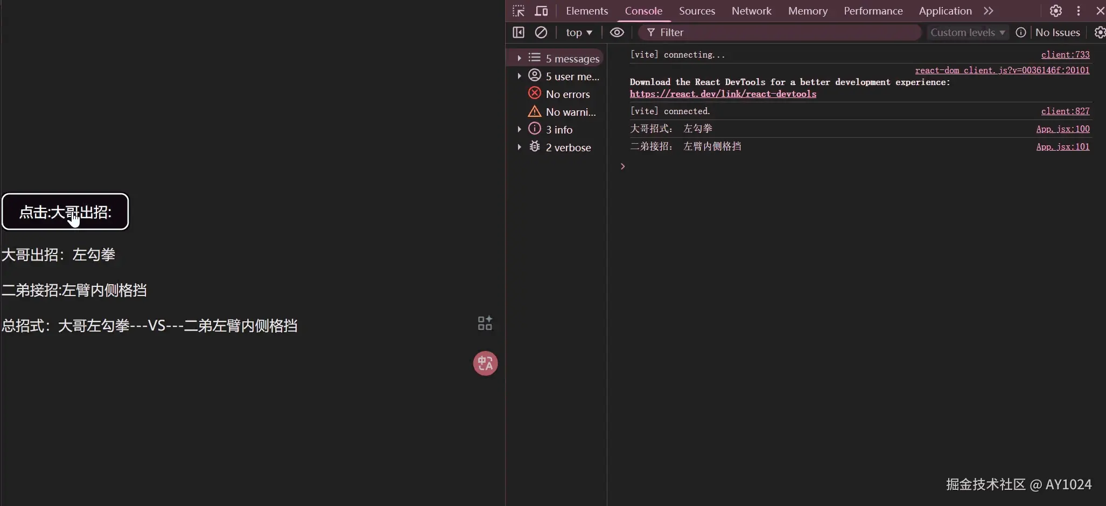Click the 总招式 summary line on page

pos(149,326)
